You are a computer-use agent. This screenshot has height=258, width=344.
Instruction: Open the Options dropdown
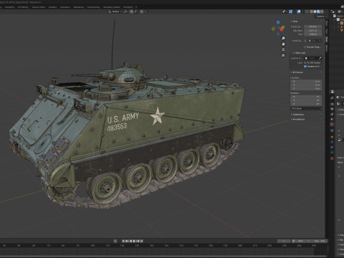pyautogui.click(x=321, y=16)
